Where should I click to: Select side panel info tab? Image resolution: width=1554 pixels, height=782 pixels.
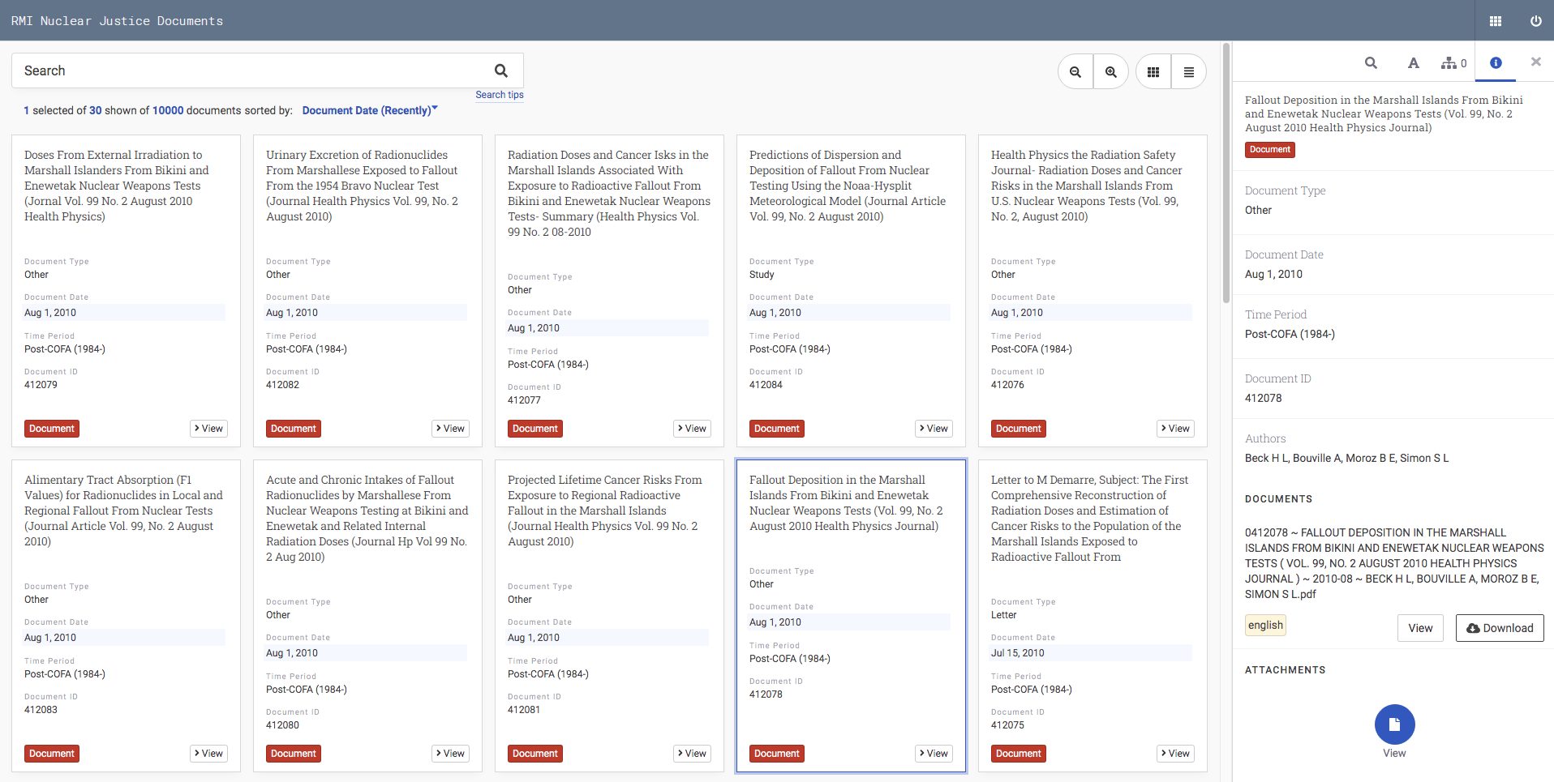pyautogui.click(x=1496, y=62)
